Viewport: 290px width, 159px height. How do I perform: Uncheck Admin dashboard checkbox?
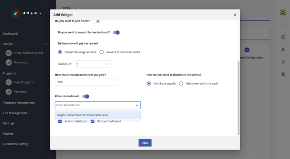click(x=60, y=121)
